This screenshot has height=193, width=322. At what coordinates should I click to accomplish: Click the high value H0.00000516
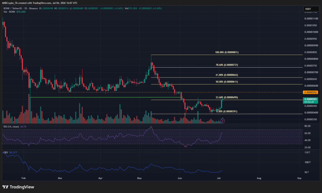pyautogui.click(x=62, y=8)
